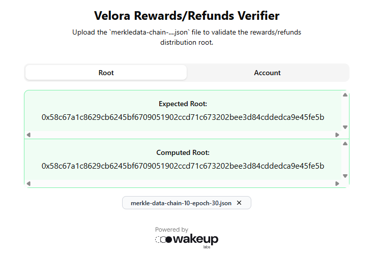Remove the uploaded merkle-data JSON file

239,203
